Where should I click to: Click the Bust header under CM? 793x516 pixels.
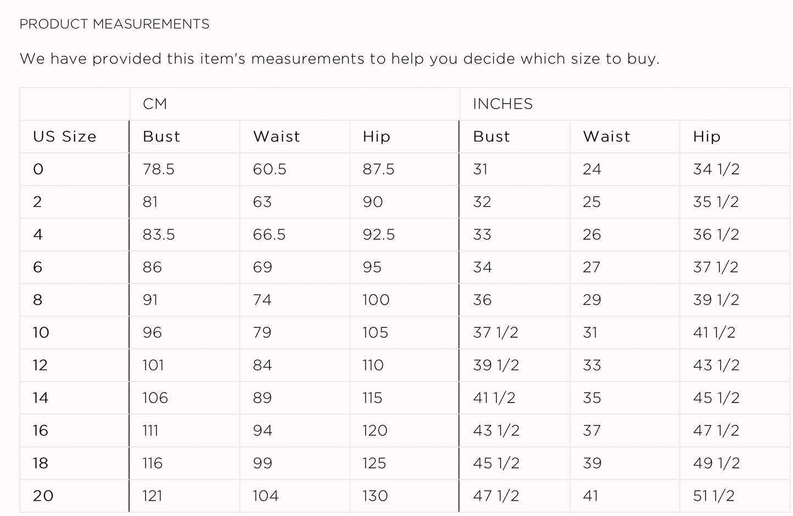coord(161,137)
